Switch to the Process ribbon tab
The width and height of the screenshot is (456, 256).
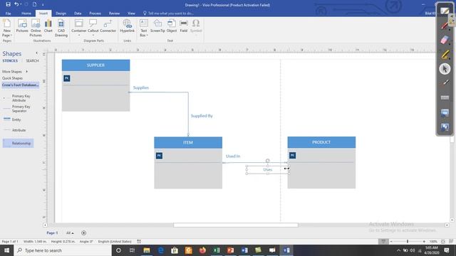click(x=95, y=14)
